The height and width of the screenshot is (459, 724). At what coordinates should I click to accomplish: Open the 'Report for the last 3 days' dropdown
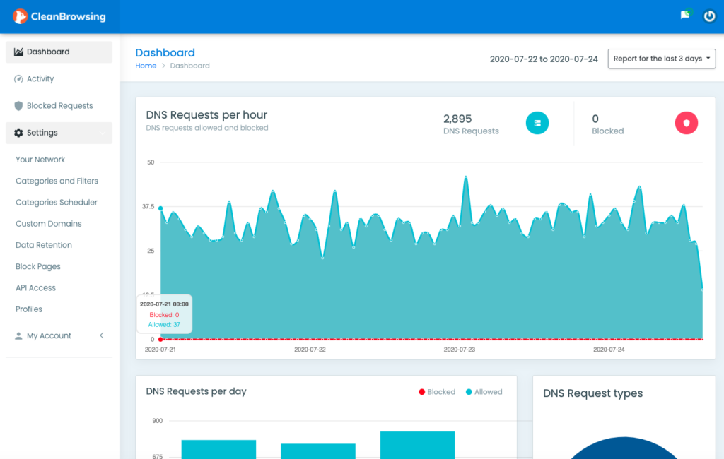point(661,59)
